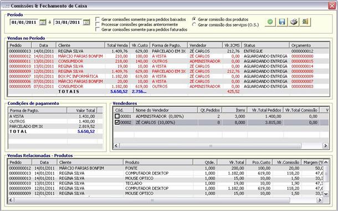Click the Status column header
The image size is (338, 211).
click(265, 45)
